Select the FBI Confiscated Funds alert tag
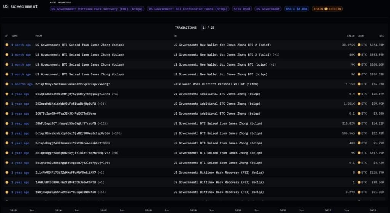This screenshot has height=213, width=390. point(188,9)
